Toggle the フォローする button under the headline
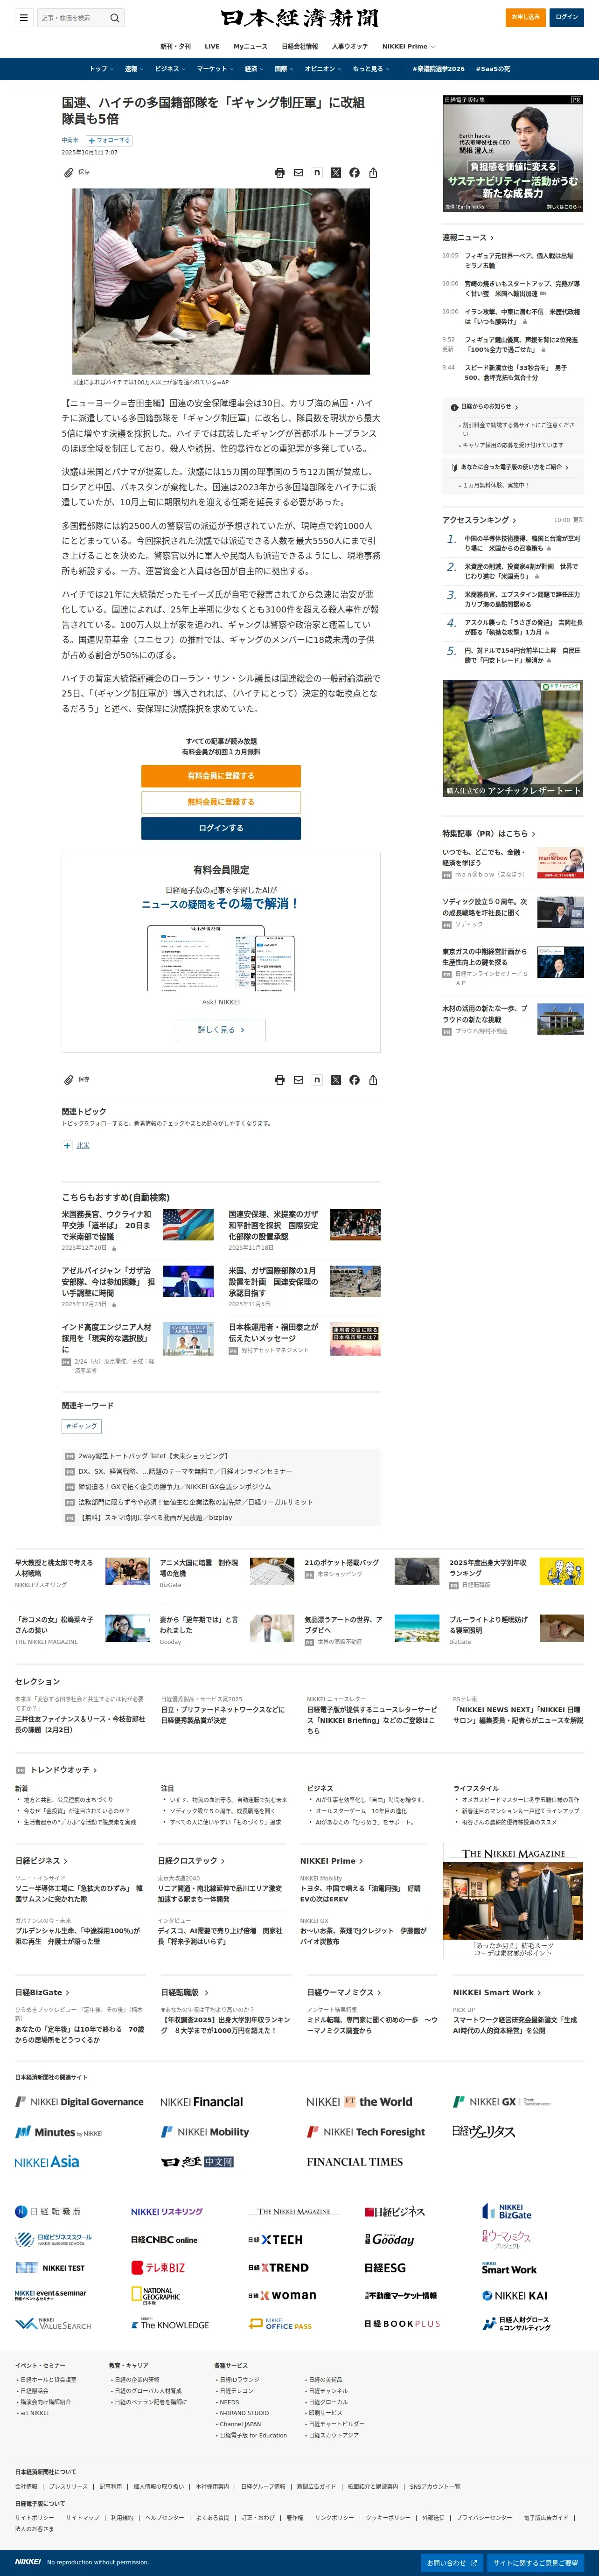 pyautogui.click(x=110, y=140)
